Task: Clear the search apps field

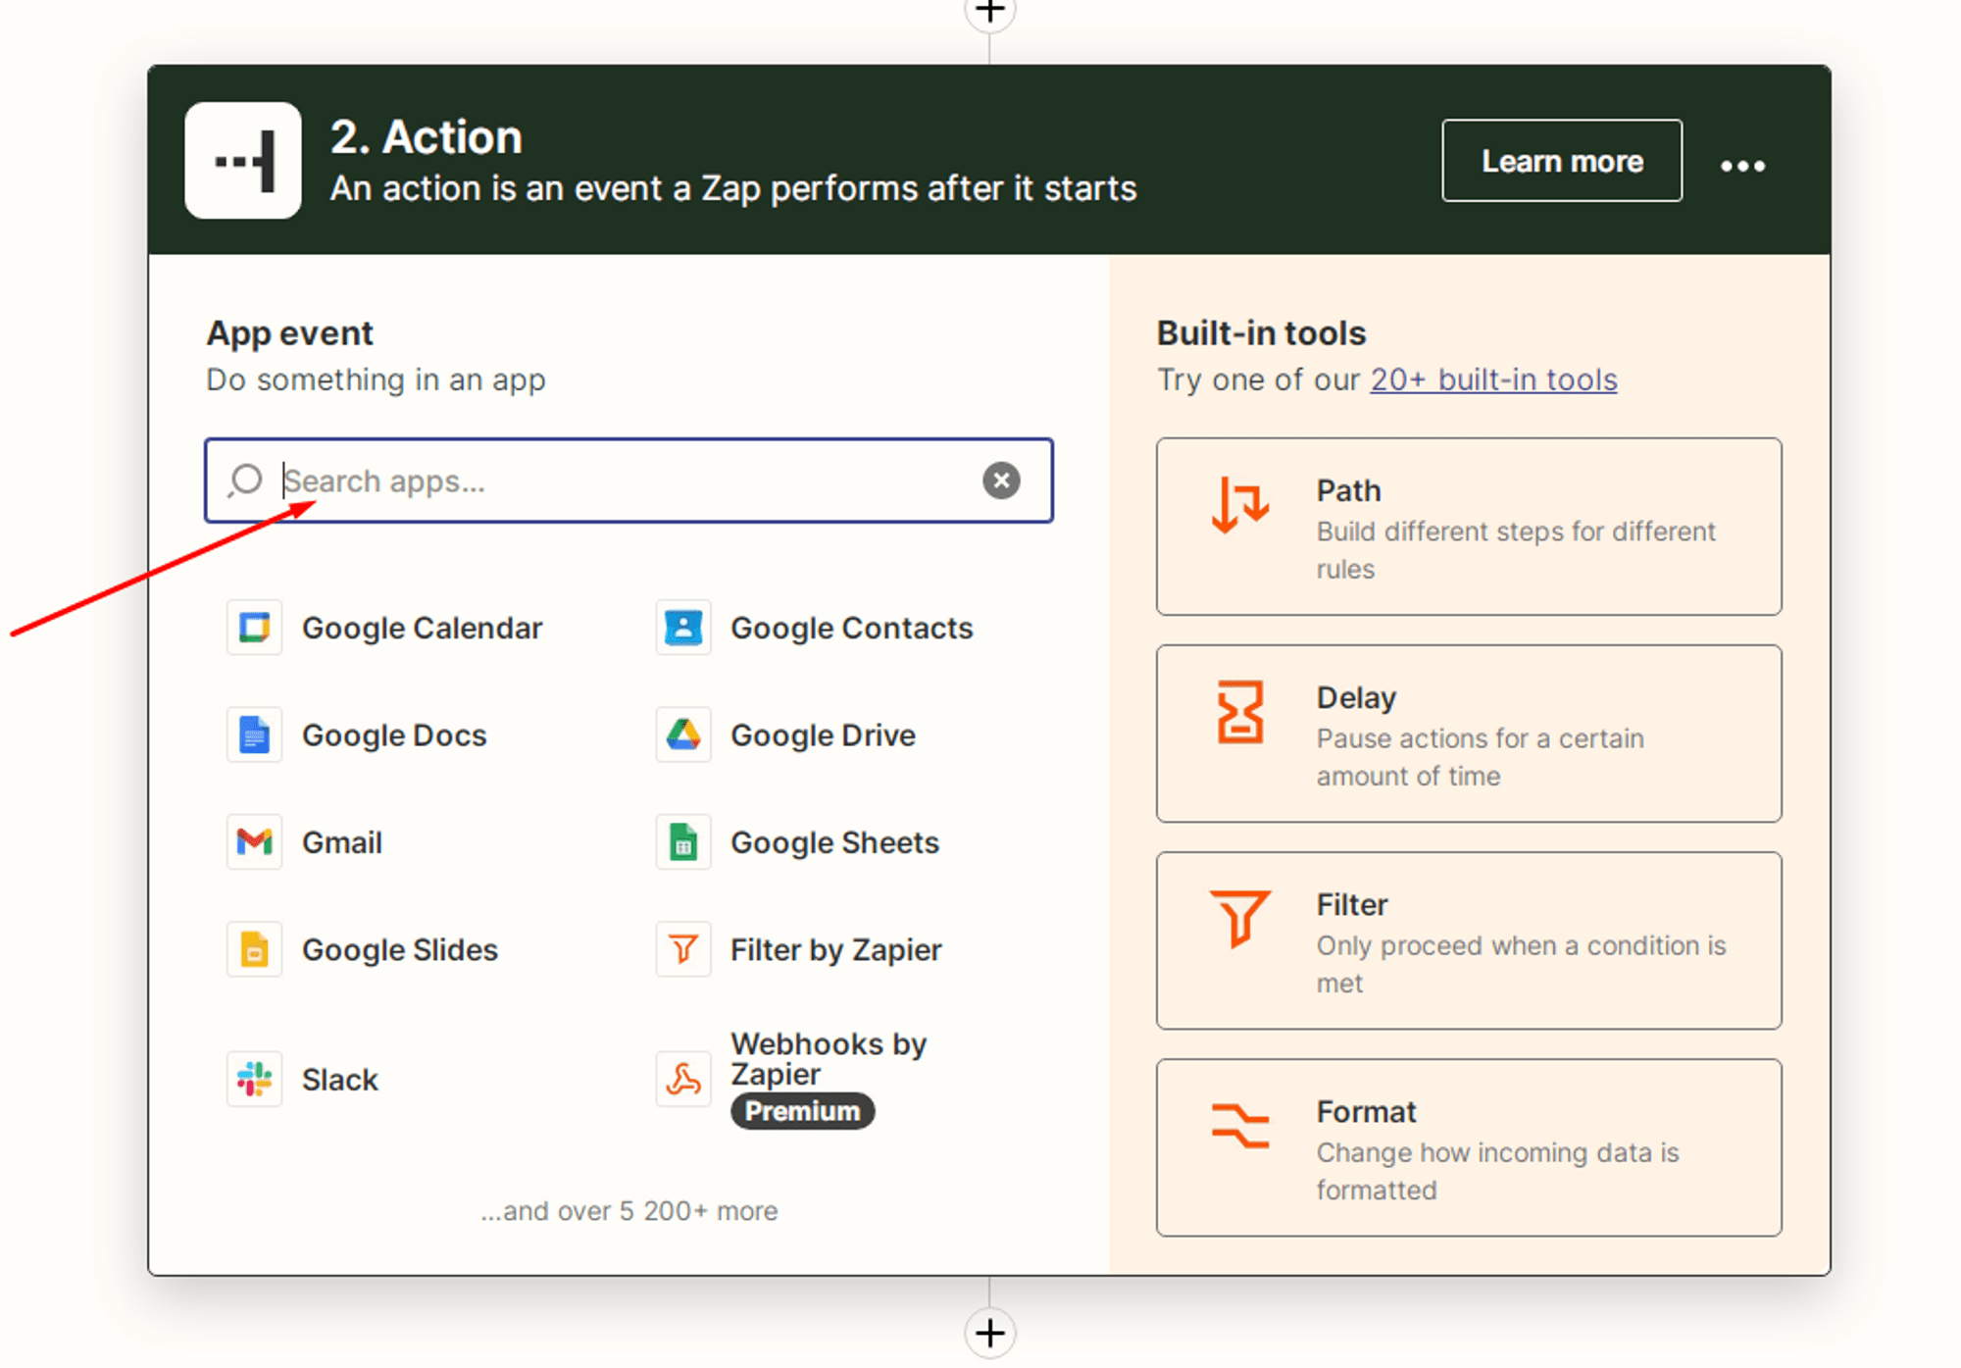Action: 1001,481
